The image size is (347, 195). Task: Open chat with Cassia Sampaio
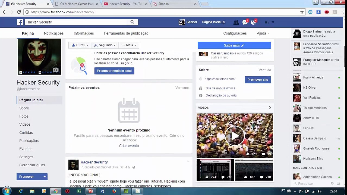(316, 138)
